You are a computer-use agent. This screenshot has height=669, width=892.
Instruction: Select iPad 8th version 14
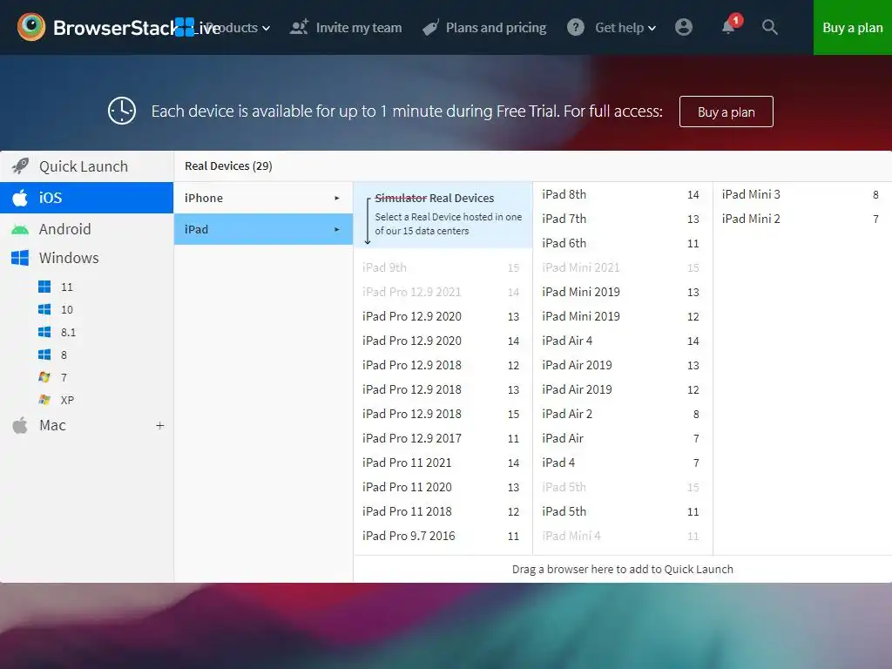[x=620, y=194]
